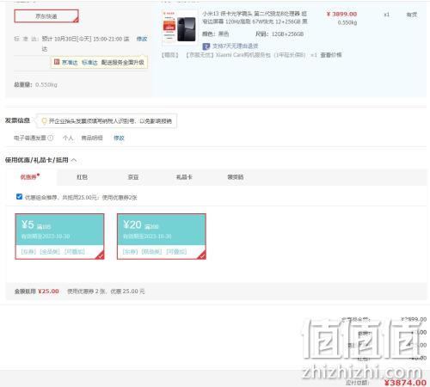Image resolution: width=430 pixels, height=387 pixels.
Task: Click the 电子普通发票 invoice type text
Action: (30, 138)
